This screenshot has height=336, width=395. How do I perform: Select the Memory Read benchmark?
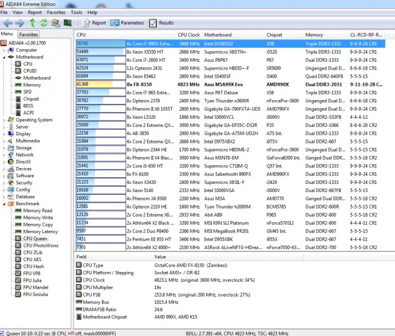(x=37, y=211)
